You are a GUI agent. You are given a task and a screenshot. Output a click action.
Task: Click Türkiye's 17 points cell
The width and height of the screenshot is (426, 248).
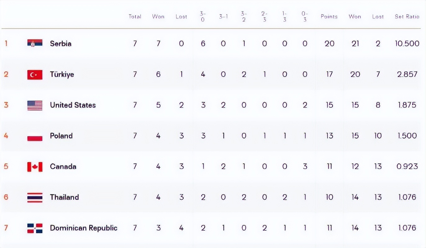pyautogui.click(x=329, y=75)
